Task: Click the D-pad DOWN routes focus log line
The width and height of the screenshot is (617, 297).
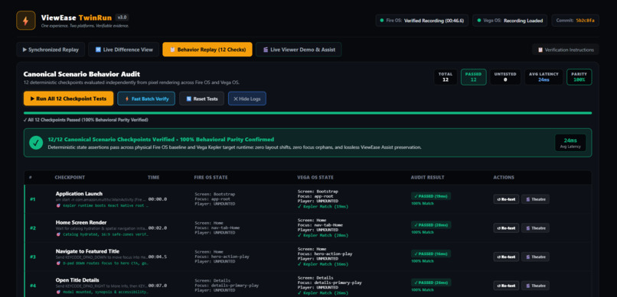Action: (103, 263)
